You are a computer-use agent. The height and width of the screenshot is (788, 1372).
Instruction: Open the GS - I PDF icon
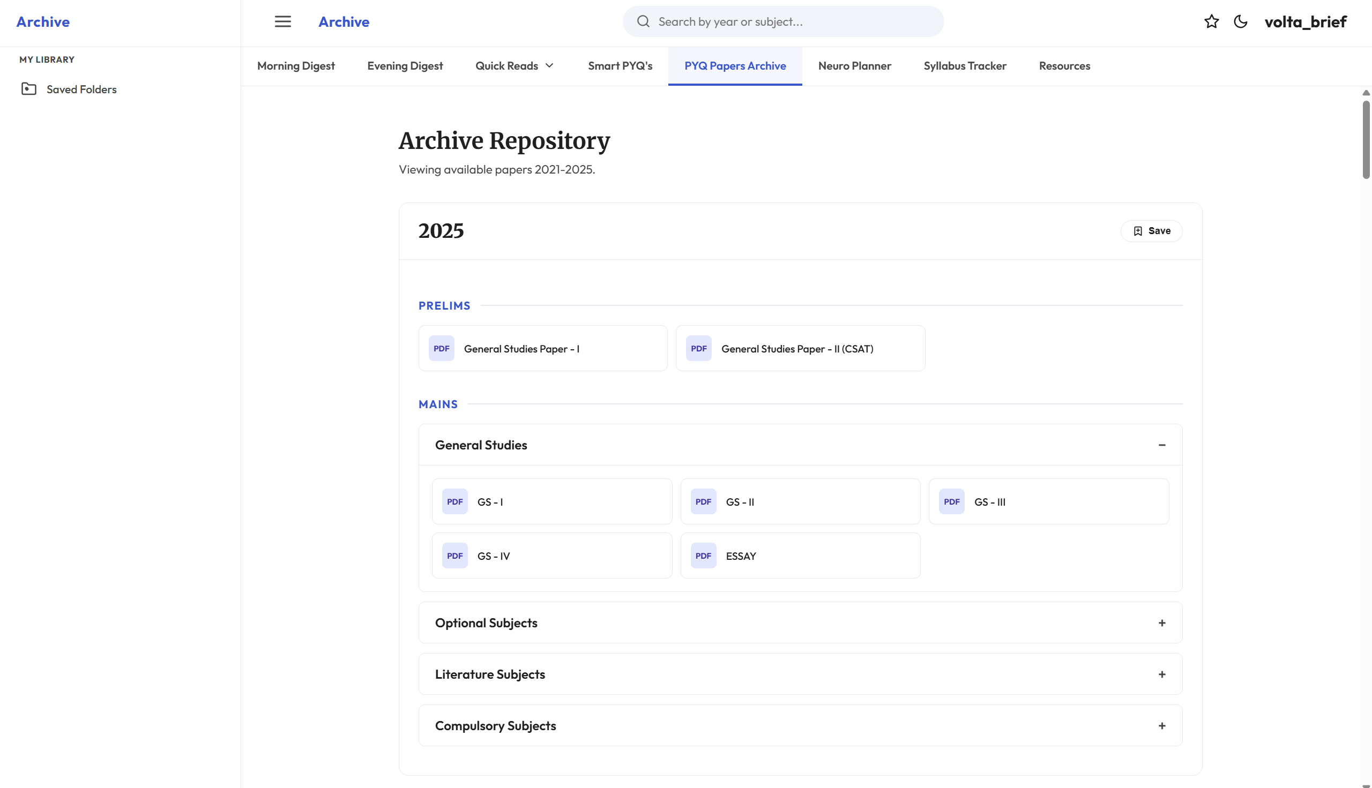(454, 502)
